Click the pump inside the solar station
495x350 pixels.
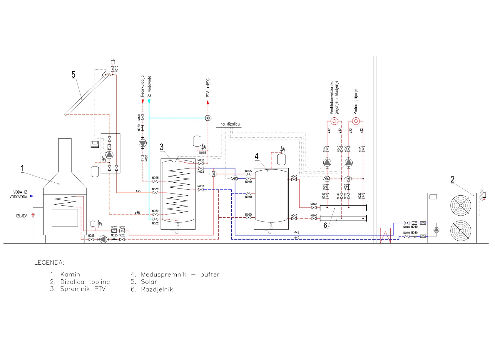coord(109,155)
